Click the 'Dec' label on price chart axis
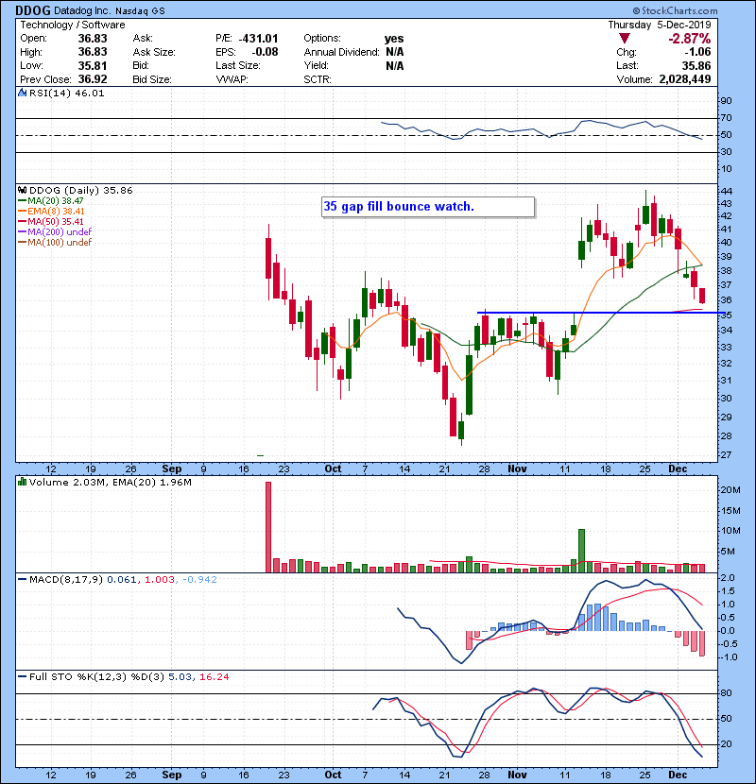Image resolution: width=756 pixels, height=784 pixels. [x=678, y=469]
